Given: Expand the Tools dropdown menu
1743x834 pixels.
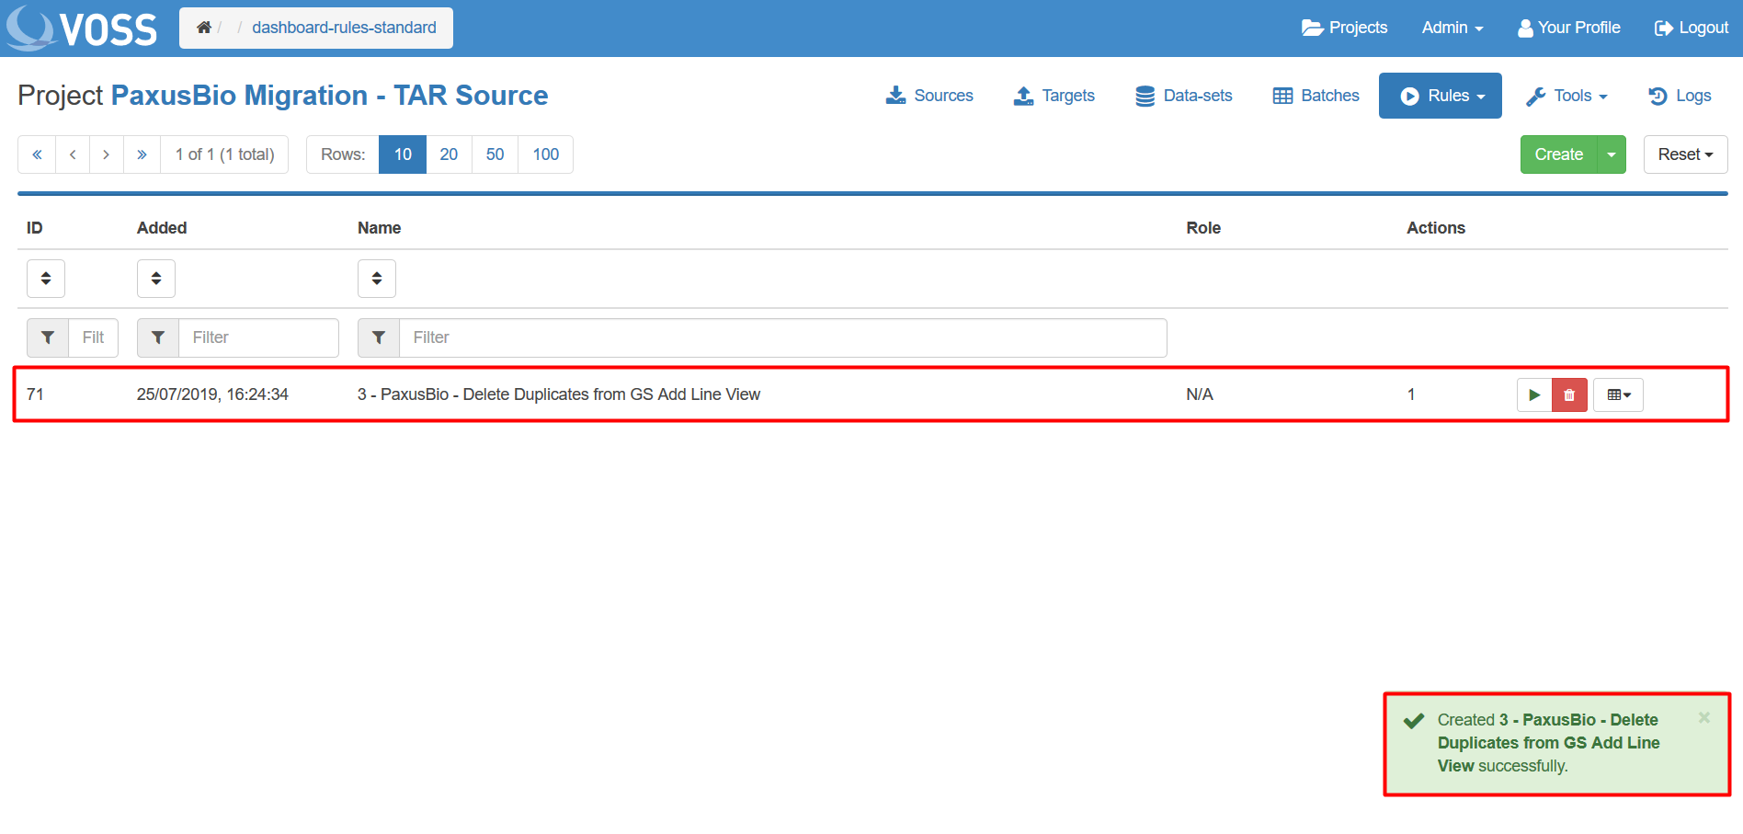Looking at the screenshot, I should tap(1566, 96).
